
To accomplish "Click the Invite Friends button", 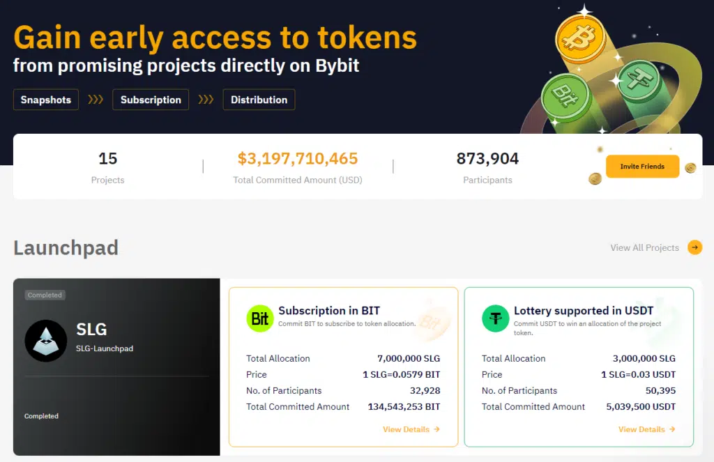I will click(642, 167).
